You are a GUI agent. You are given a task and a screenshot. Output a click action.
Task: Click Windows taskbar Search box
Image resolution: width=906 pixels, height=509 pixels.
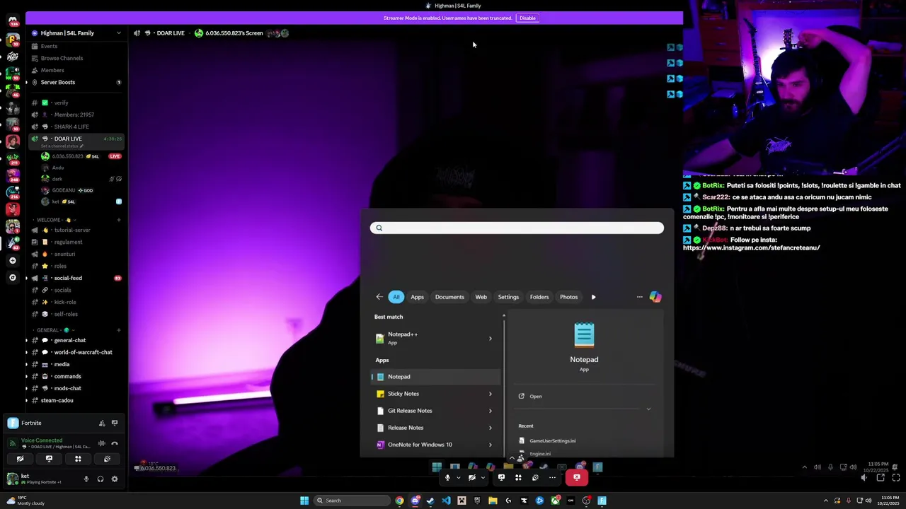coord(352,501)
